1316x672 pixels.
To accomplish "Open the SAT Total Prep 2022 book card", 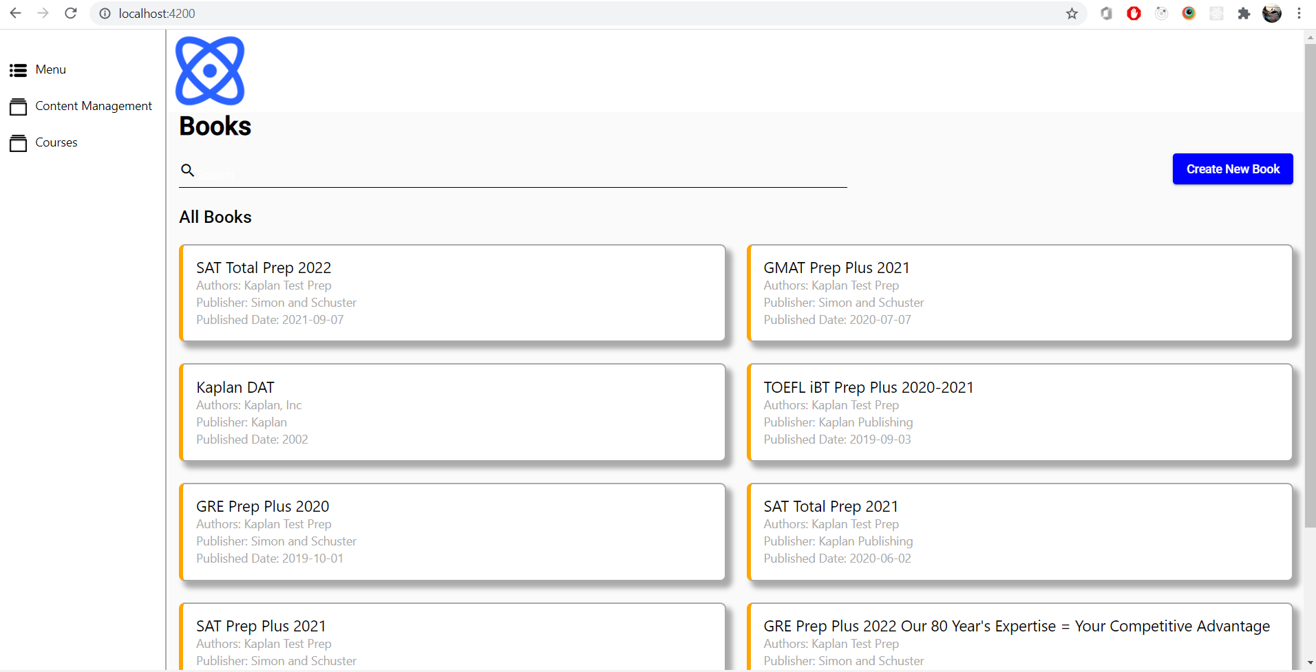I will coord(452,293).
